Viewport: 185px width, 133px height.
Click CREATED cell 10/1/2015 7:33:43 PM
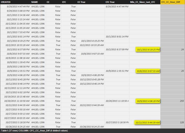18,32
